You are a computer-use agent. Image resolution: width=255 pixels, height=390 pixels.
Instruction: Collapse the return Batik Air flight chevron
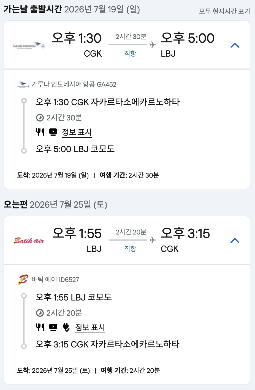point(235,241)
